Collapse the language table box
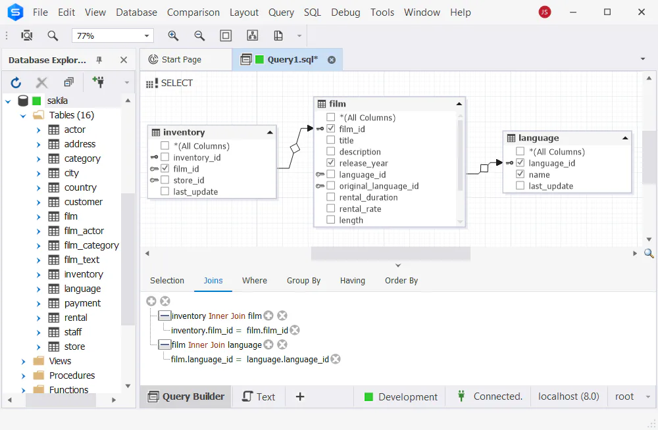Image resolution: width=658 pixels, height=430 pixels. [625, 138]
